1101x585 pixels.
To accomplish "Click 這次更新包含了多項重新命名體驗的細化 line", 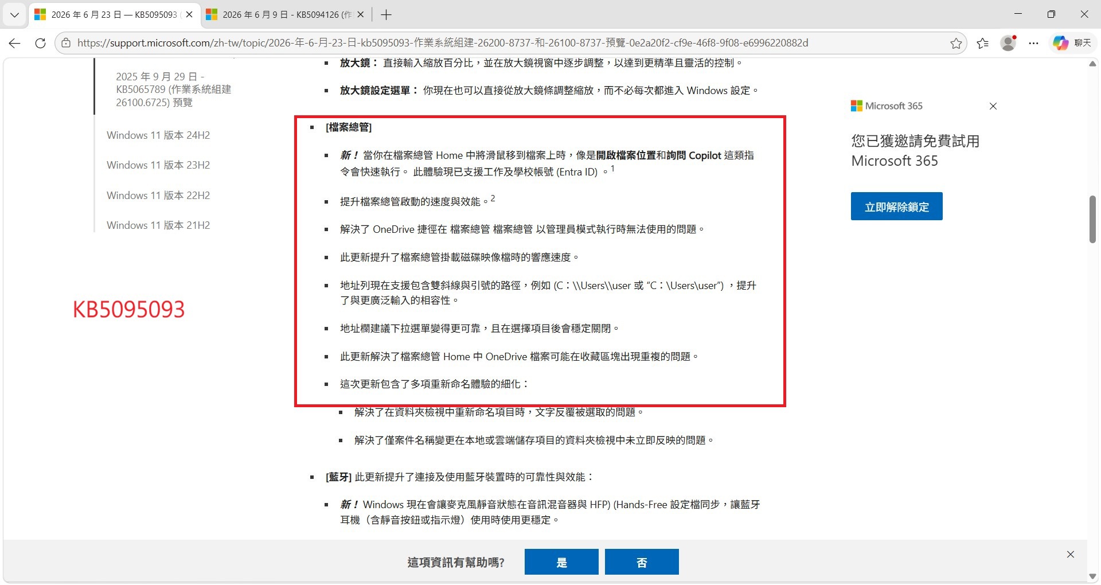I will [435, 384].
